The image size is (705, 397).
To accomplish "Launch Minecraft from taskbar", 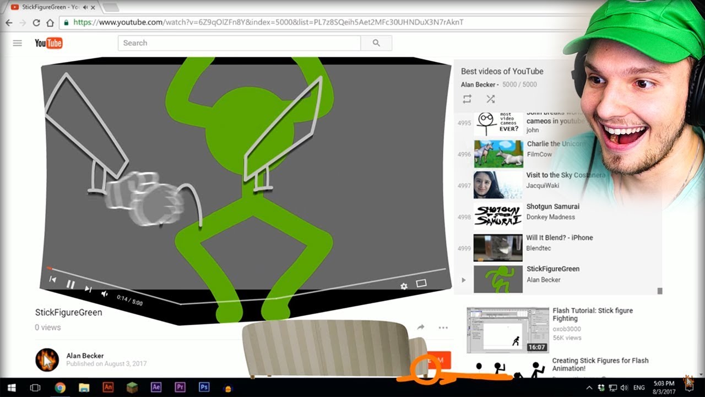I will pos(132,387).
